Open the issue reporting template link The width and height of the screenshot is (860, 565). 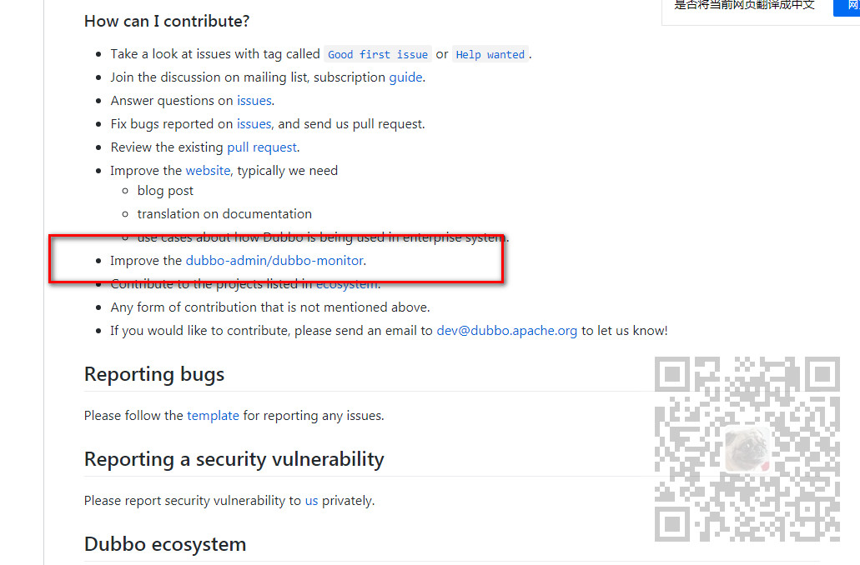pos(213,415)
